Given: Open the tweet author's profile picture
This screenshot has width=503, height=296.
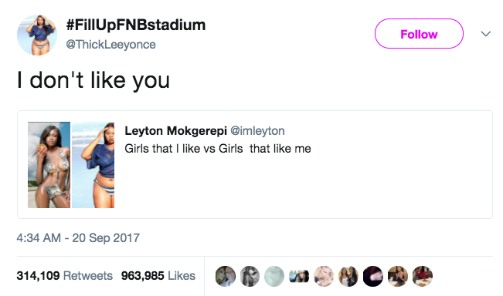Looking at the screenshot, I should tap(37, 35).
